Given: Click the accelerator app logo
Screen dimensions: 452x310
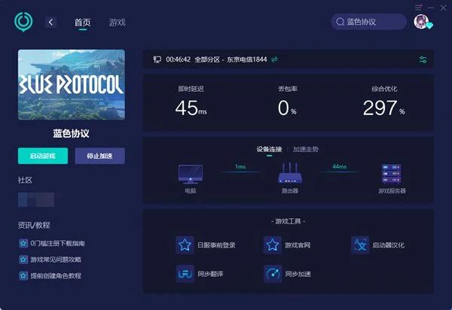Looking at the screenshot, I should click(x=24, y=22).
